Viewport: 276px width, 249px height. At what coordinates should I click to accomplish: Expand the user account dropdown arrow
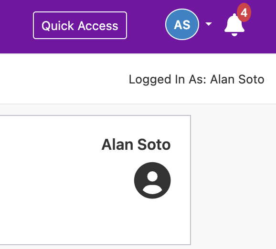pyautogui.click(x=209, y=24)
